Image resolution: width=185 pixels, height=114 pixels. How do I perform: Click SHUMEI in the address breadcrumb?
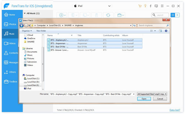[x=68, y=25]
